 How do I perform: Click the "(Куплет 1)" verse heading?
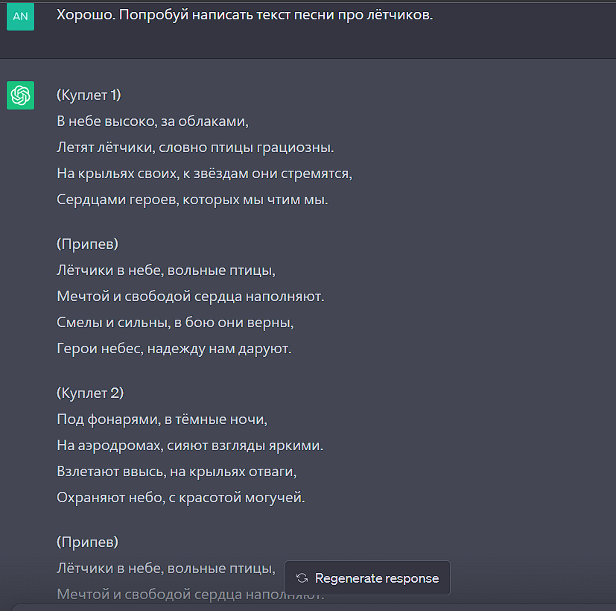(89, 95)
